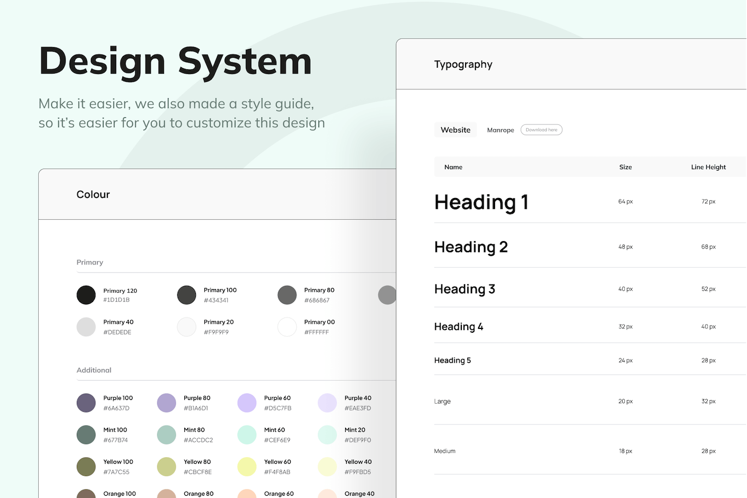Viewport: 747px width, 498px height.
Task: Select the Heading 2 sample text
Action: (471, 247)
